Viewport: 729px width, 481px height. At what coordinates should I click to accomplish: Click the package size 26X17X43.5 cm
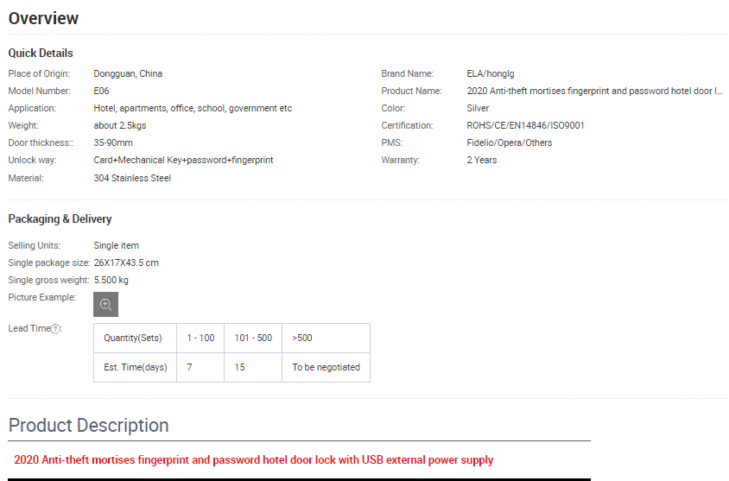126,263
